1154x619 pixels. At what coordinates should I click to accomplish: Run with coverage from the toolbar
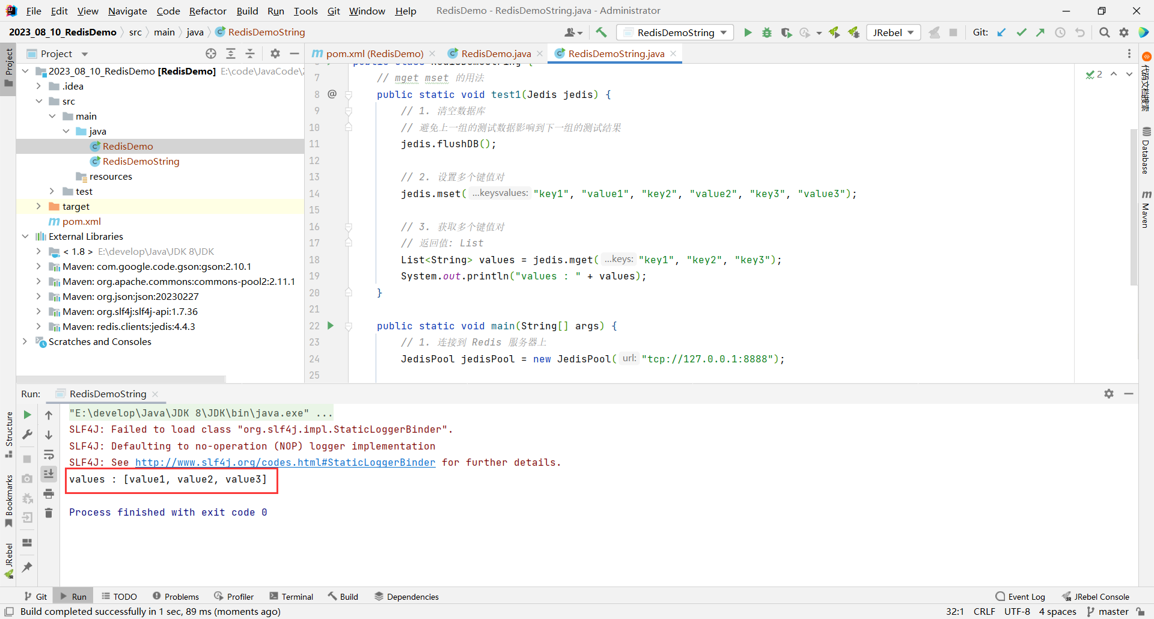[786, 32]
